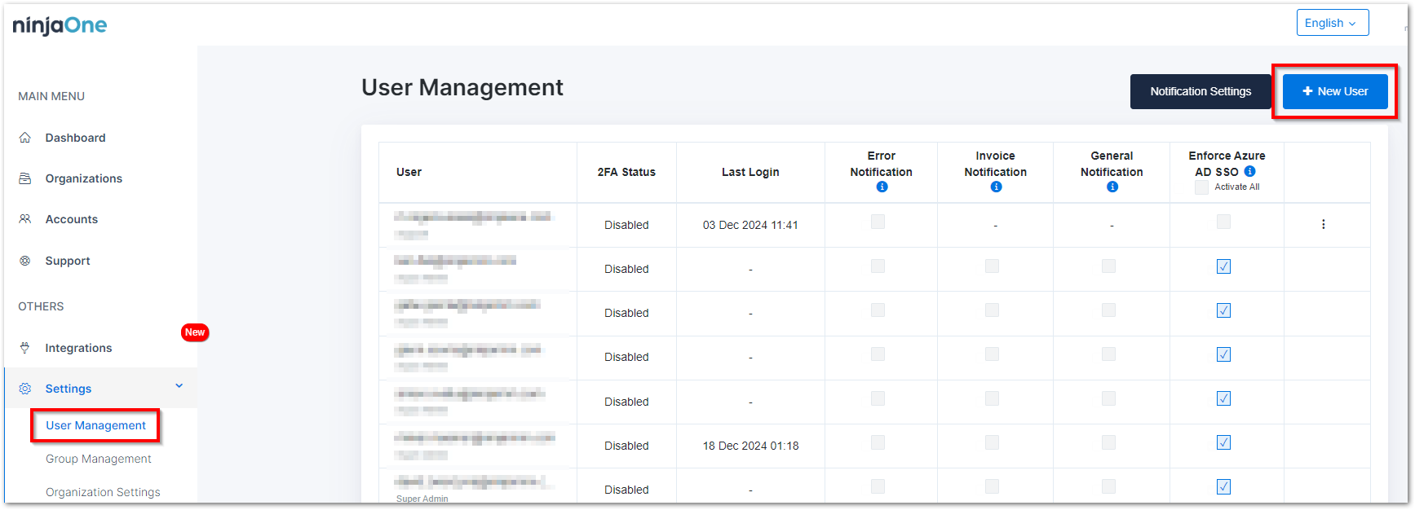
Task: Select Organization Settings in the sidebar
Action: (x=103, y=492)
